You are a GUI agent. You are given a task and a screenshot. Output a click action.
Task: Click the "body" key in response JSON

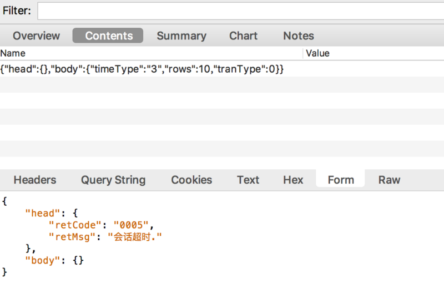[44, 260]
